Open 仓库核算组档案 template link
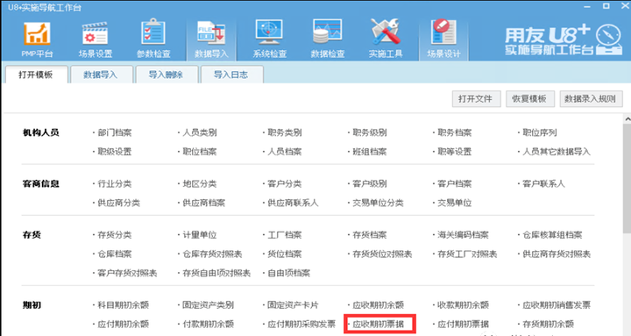 point(552,235)
